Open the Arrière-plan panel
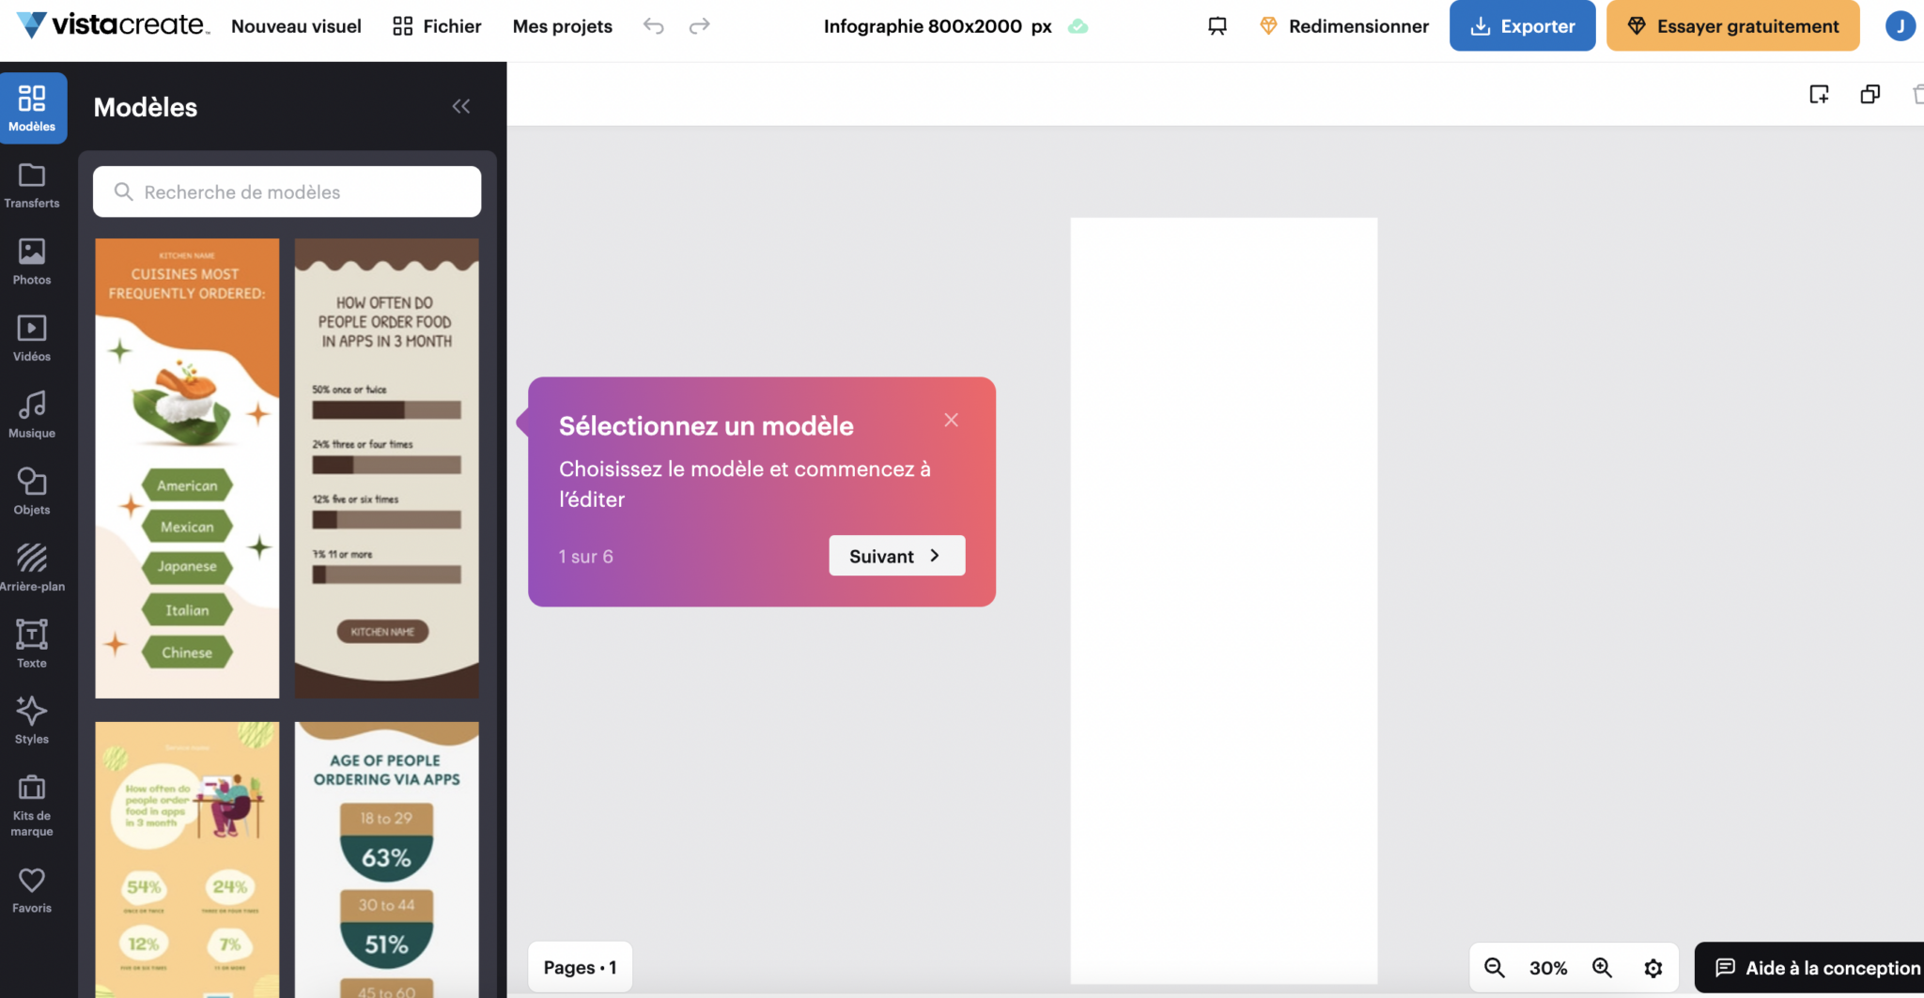1924x998 pixels. [x=32, y=568]
